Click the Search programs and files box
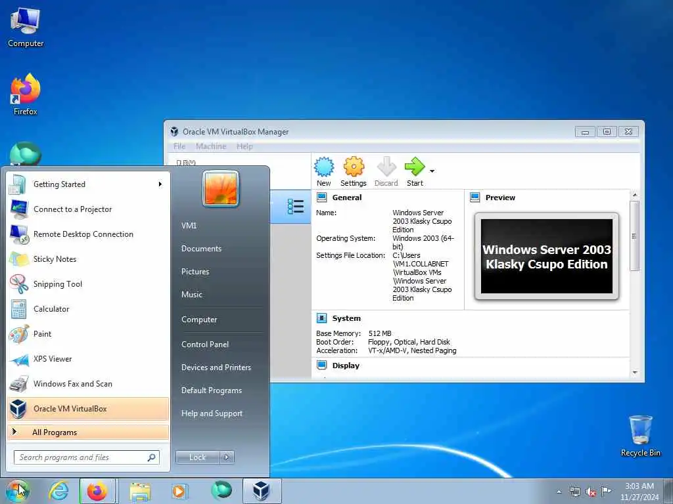This screenshot has width=673, height=504. 86,457
